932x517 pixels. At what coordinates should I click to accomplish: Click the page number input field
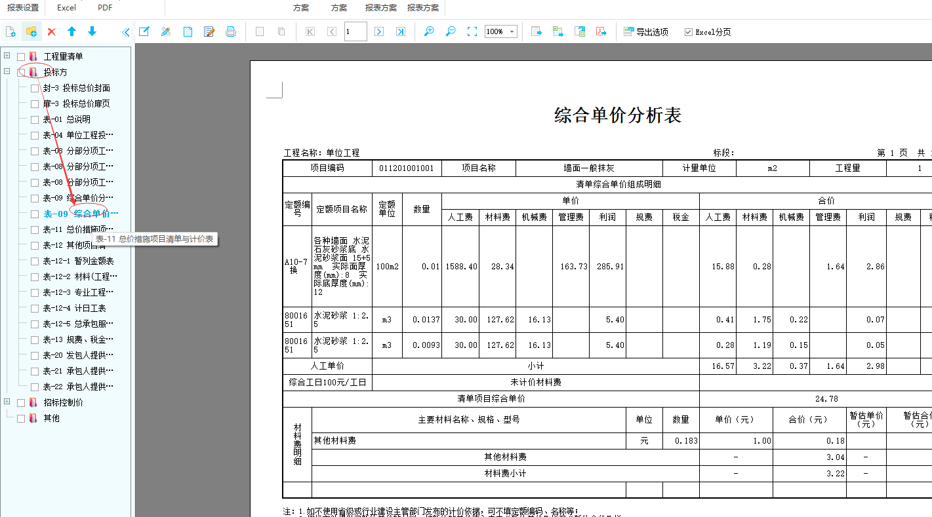click(x=355, y=31)
